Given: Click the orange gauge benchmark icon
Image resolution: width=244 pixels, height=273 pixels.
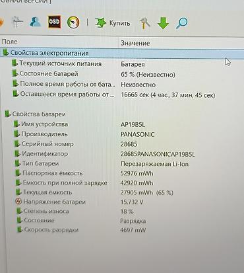Looking at the screenshot, I should [73, 22].
